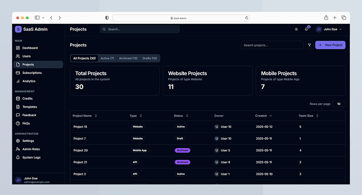362x195 pixels.
Task: Open the John Doe account dropdown
Action: 329,29
